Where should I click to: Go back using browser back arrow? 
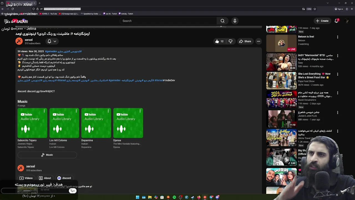[x=2, y=9]
